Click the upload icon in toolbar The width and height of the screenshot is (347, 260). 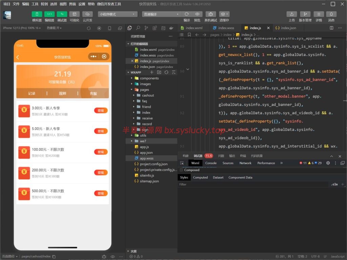pos(292,14)
